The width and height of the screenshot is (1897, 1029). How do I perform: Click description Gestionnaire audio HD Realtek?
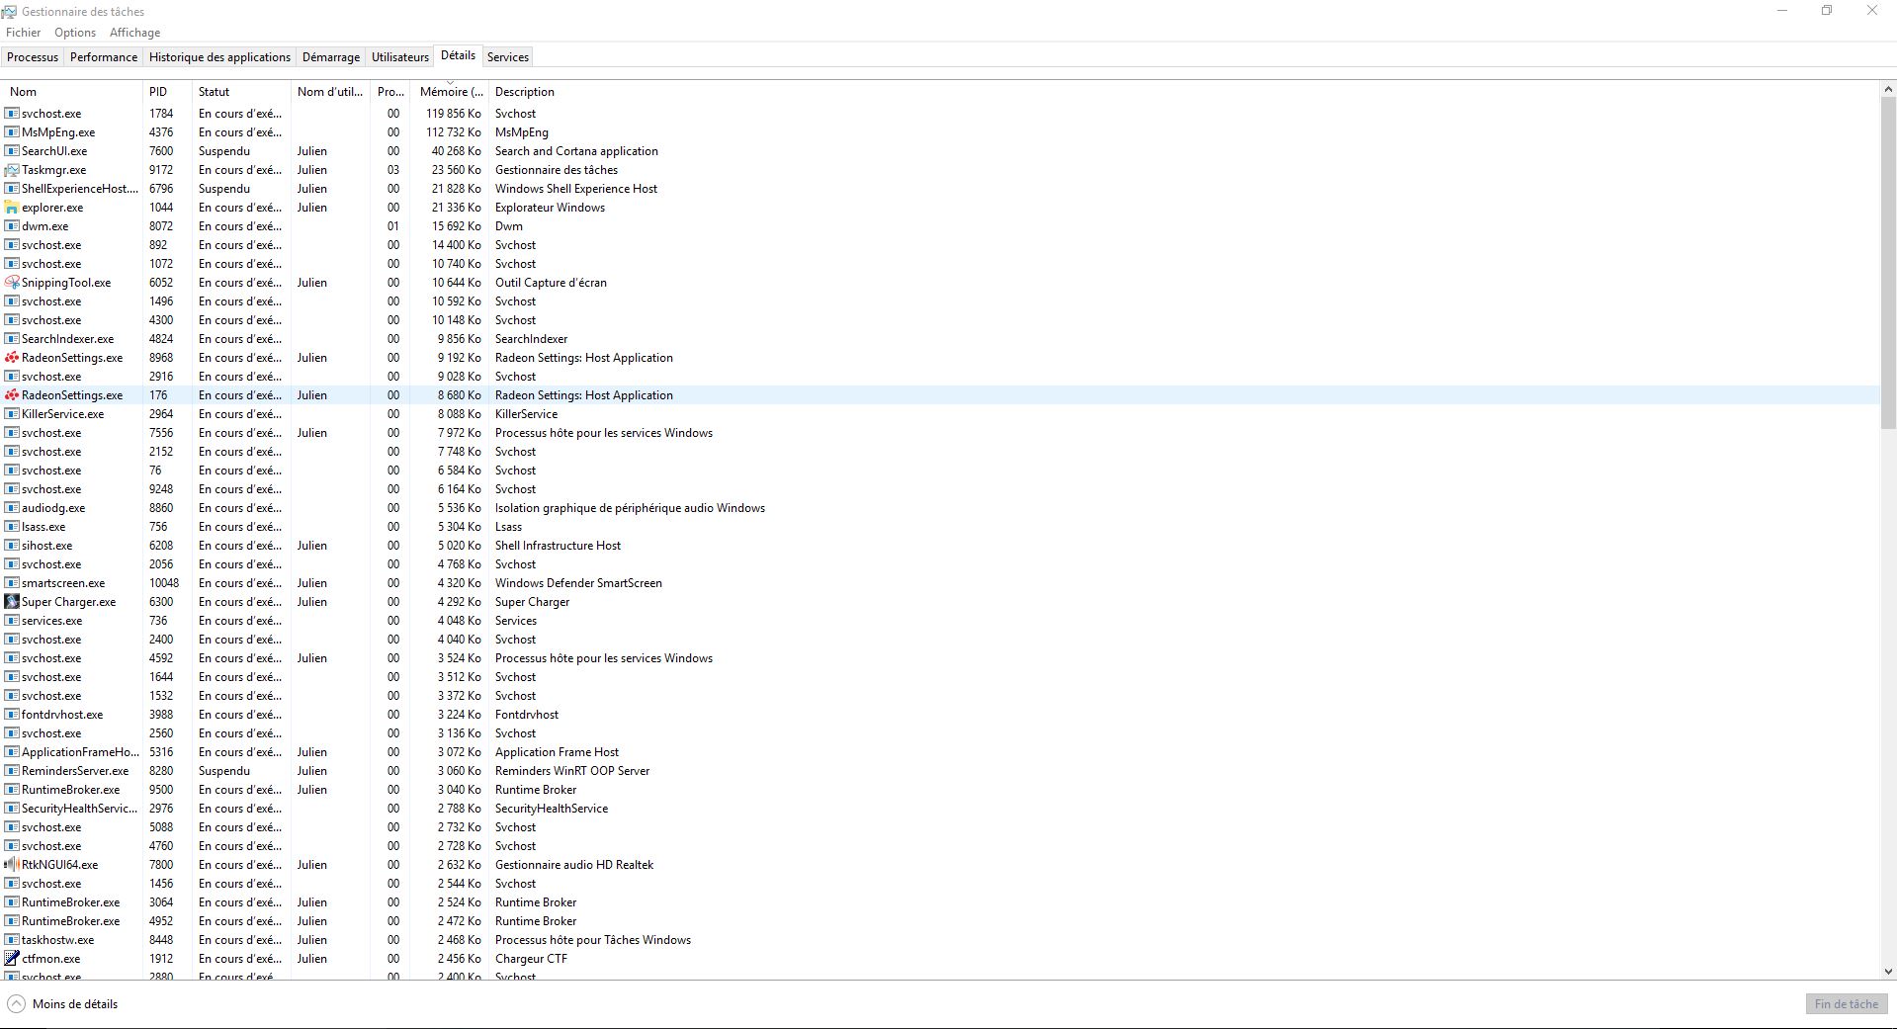[574, 865]
